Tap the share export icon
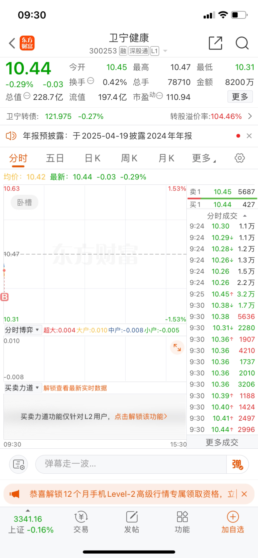Viewport: 258px width, 558px height. [x=215, y=43]
